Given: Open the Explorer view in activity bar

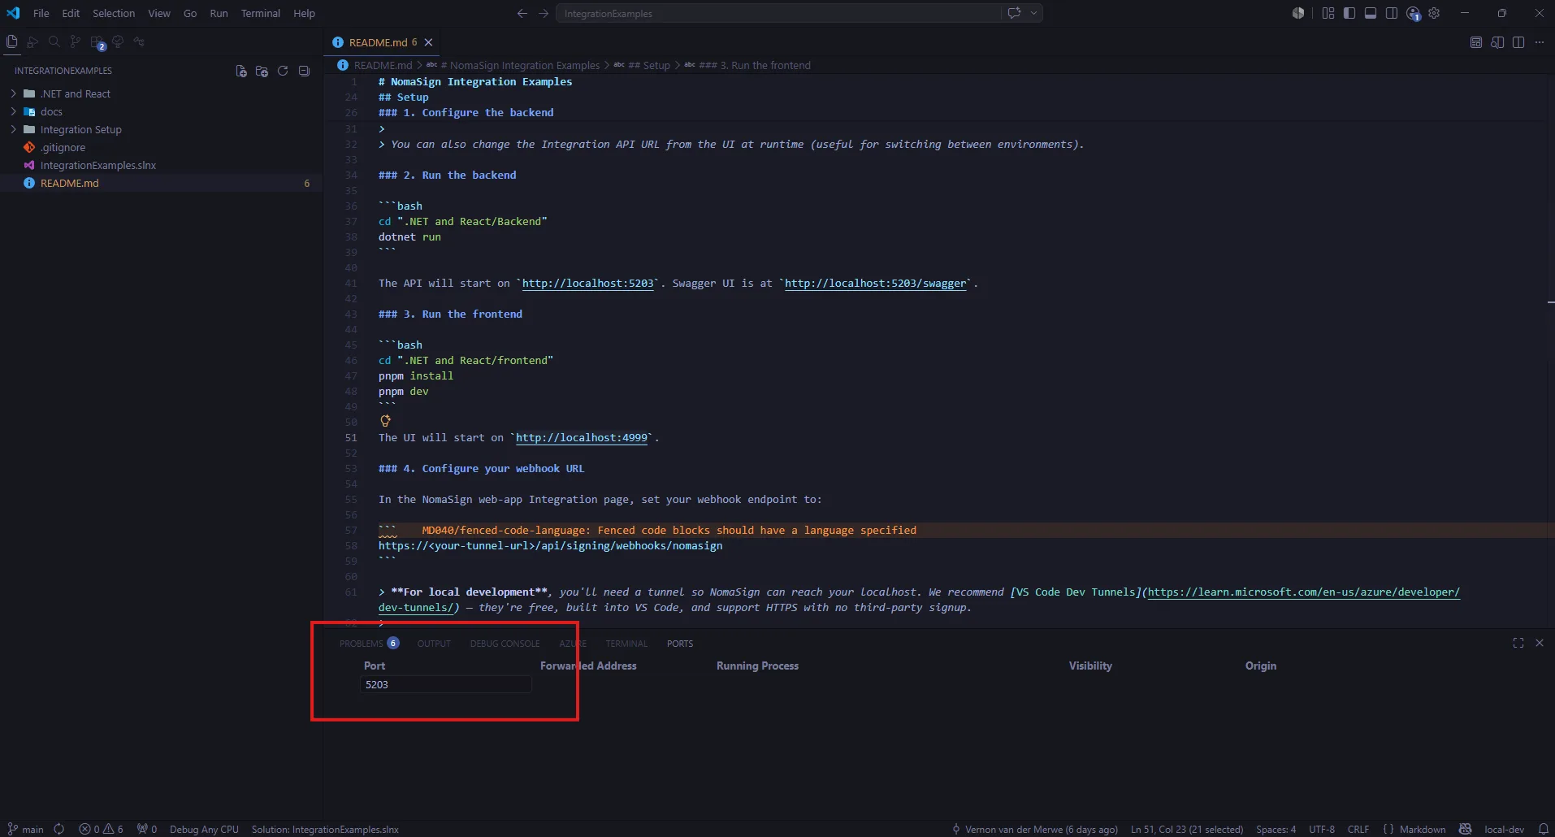Looking at the screenshot, I should pos(11,41).
